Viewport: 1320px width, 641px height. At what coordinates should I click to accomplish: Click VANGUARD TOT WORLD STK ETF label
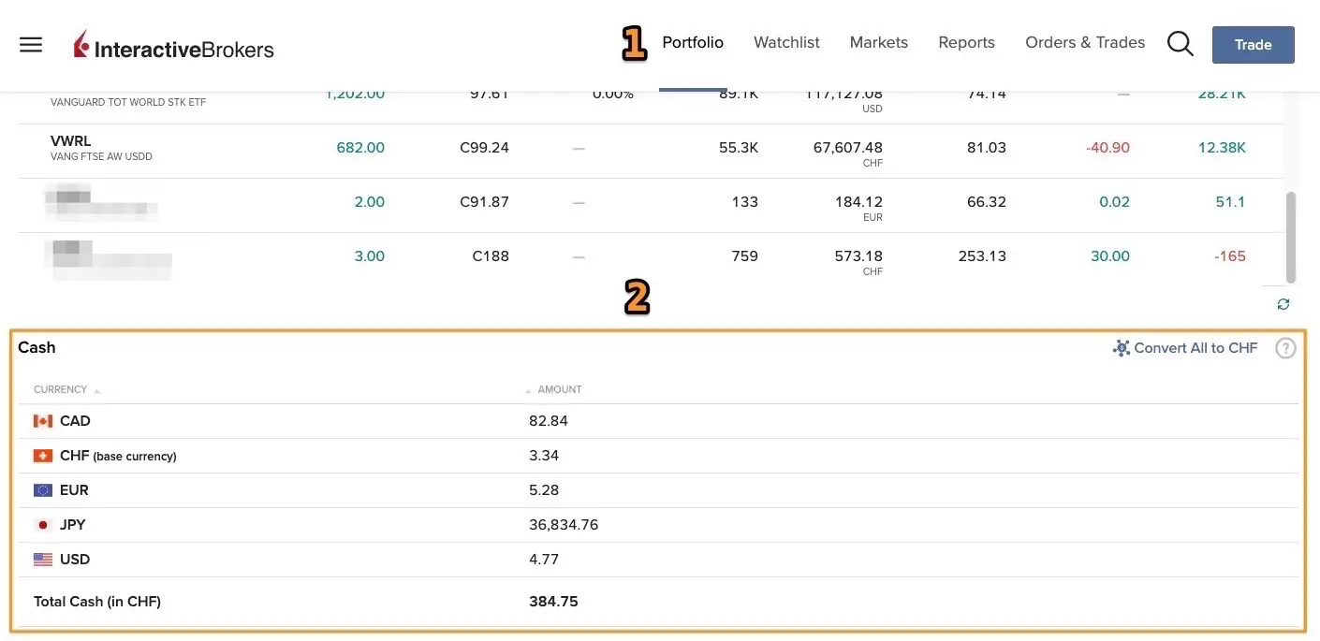pos(128,103)
